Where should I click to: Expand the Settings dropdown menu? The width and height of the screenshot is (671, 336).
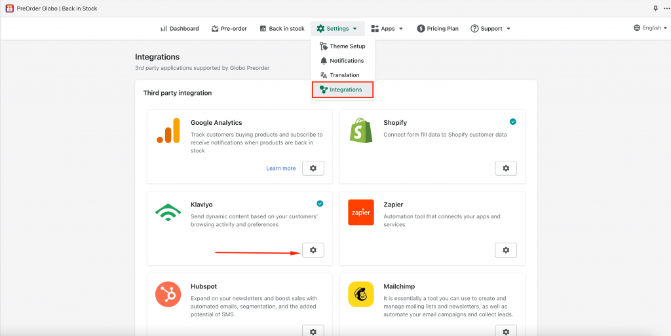click(337, 29)
